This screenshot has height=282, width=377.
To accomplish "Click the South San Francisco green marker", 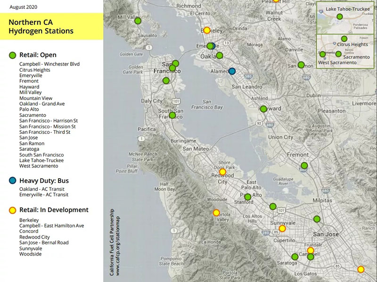I will pos(172,115).
